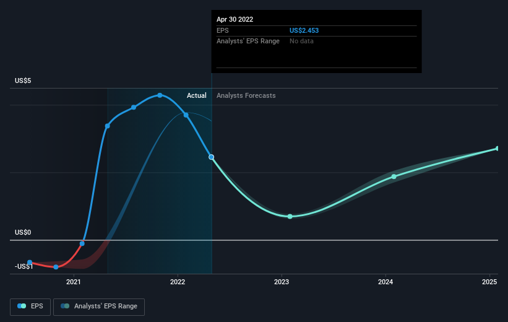Screen dimensions: 508x322
Task: Select the early 2023 forecast data point
Action: click(x=290, y=216)
